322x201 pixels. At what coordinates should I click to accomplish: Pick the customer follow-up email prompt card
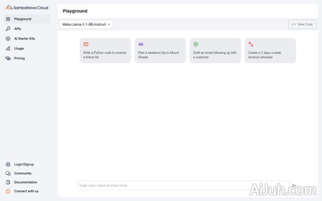(215, 51)
